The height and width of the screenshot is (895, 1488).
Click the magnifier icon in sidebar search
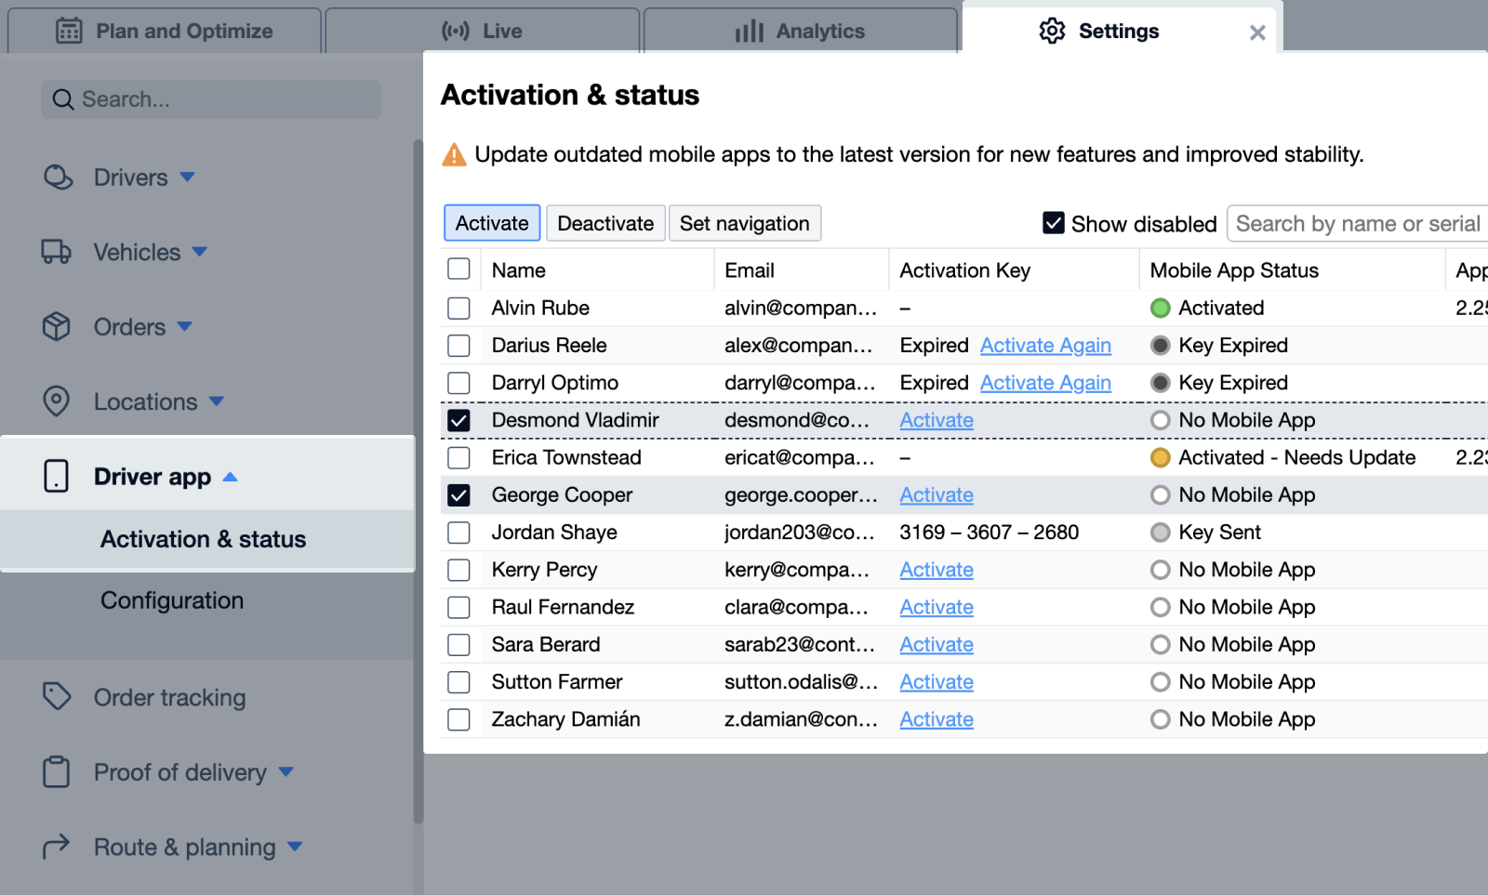63,99
